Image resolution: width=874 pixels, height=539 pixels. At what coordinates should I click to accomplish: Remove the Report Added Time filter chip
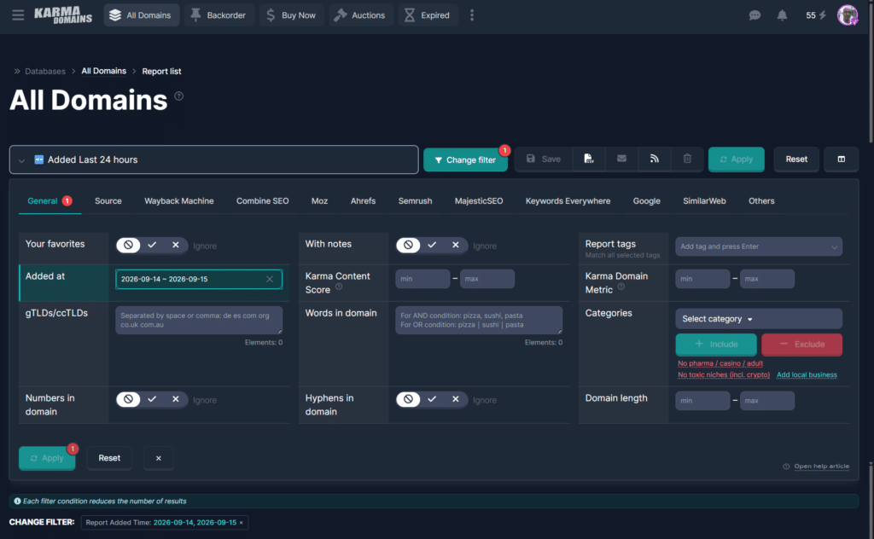tap(241, 522)
